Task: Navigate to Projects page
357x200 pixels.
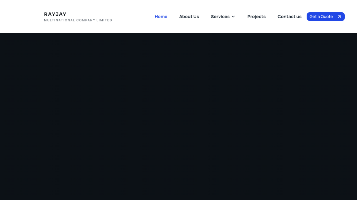Action: tap(256, 17)
